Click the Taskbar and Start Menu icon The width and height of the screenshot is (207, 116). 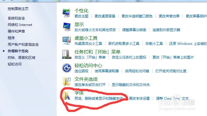pos(67,54)
